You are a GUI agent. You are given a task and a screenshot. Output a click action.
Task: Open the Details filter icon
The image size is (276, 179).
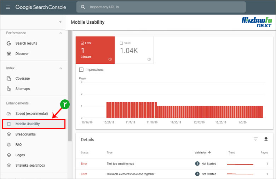255,139
